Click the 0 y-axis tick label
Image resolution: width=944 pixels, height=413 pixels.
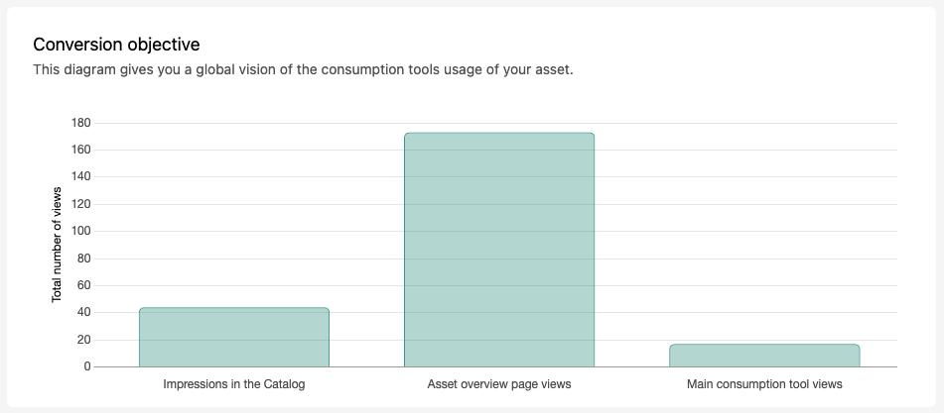87,366
